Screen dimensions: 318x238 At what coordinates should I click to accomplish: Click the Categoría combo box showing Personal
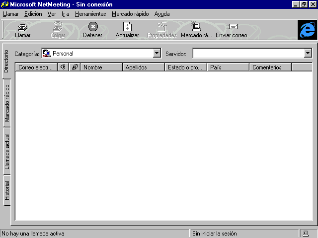[x=101, y=53]
